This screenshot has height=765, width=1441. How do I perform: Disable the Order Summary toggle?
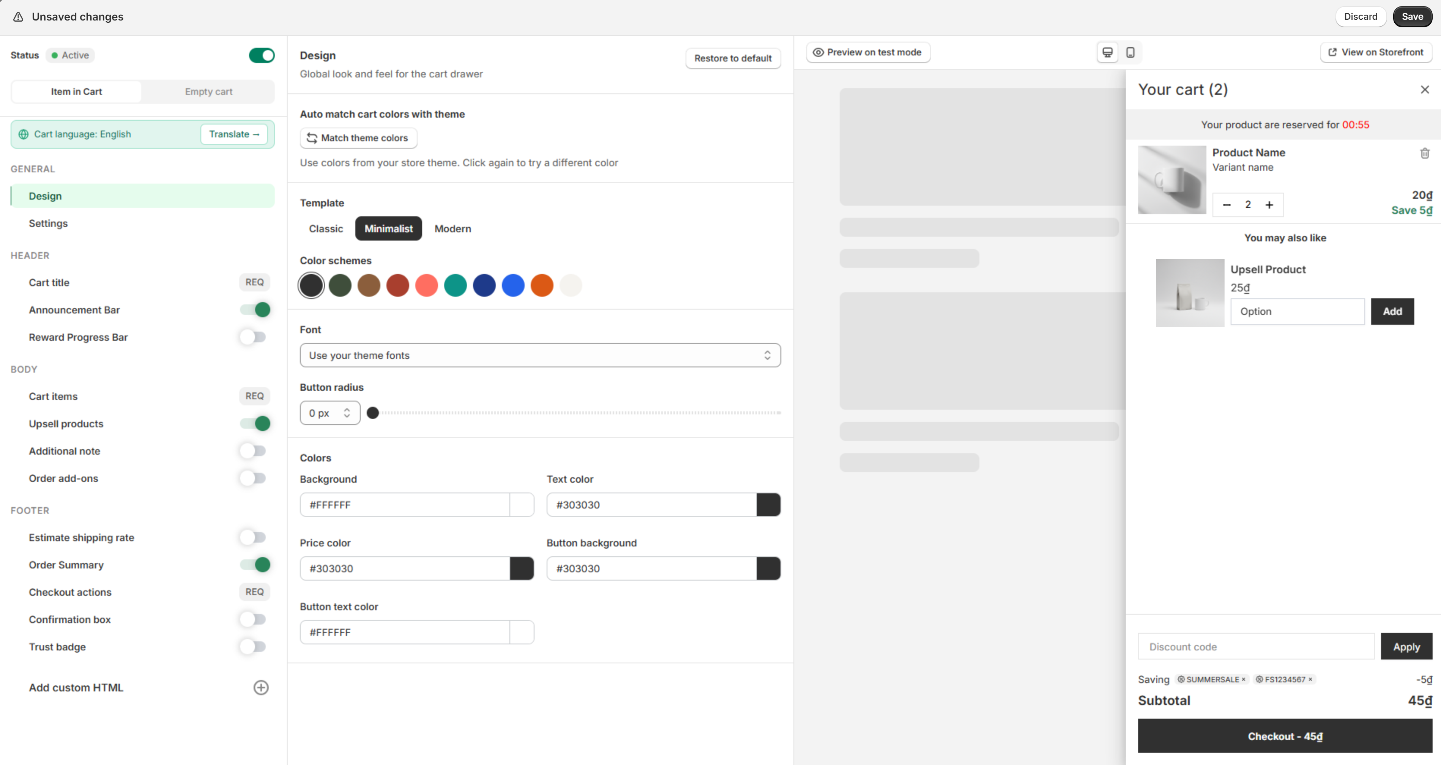(255, 565)
